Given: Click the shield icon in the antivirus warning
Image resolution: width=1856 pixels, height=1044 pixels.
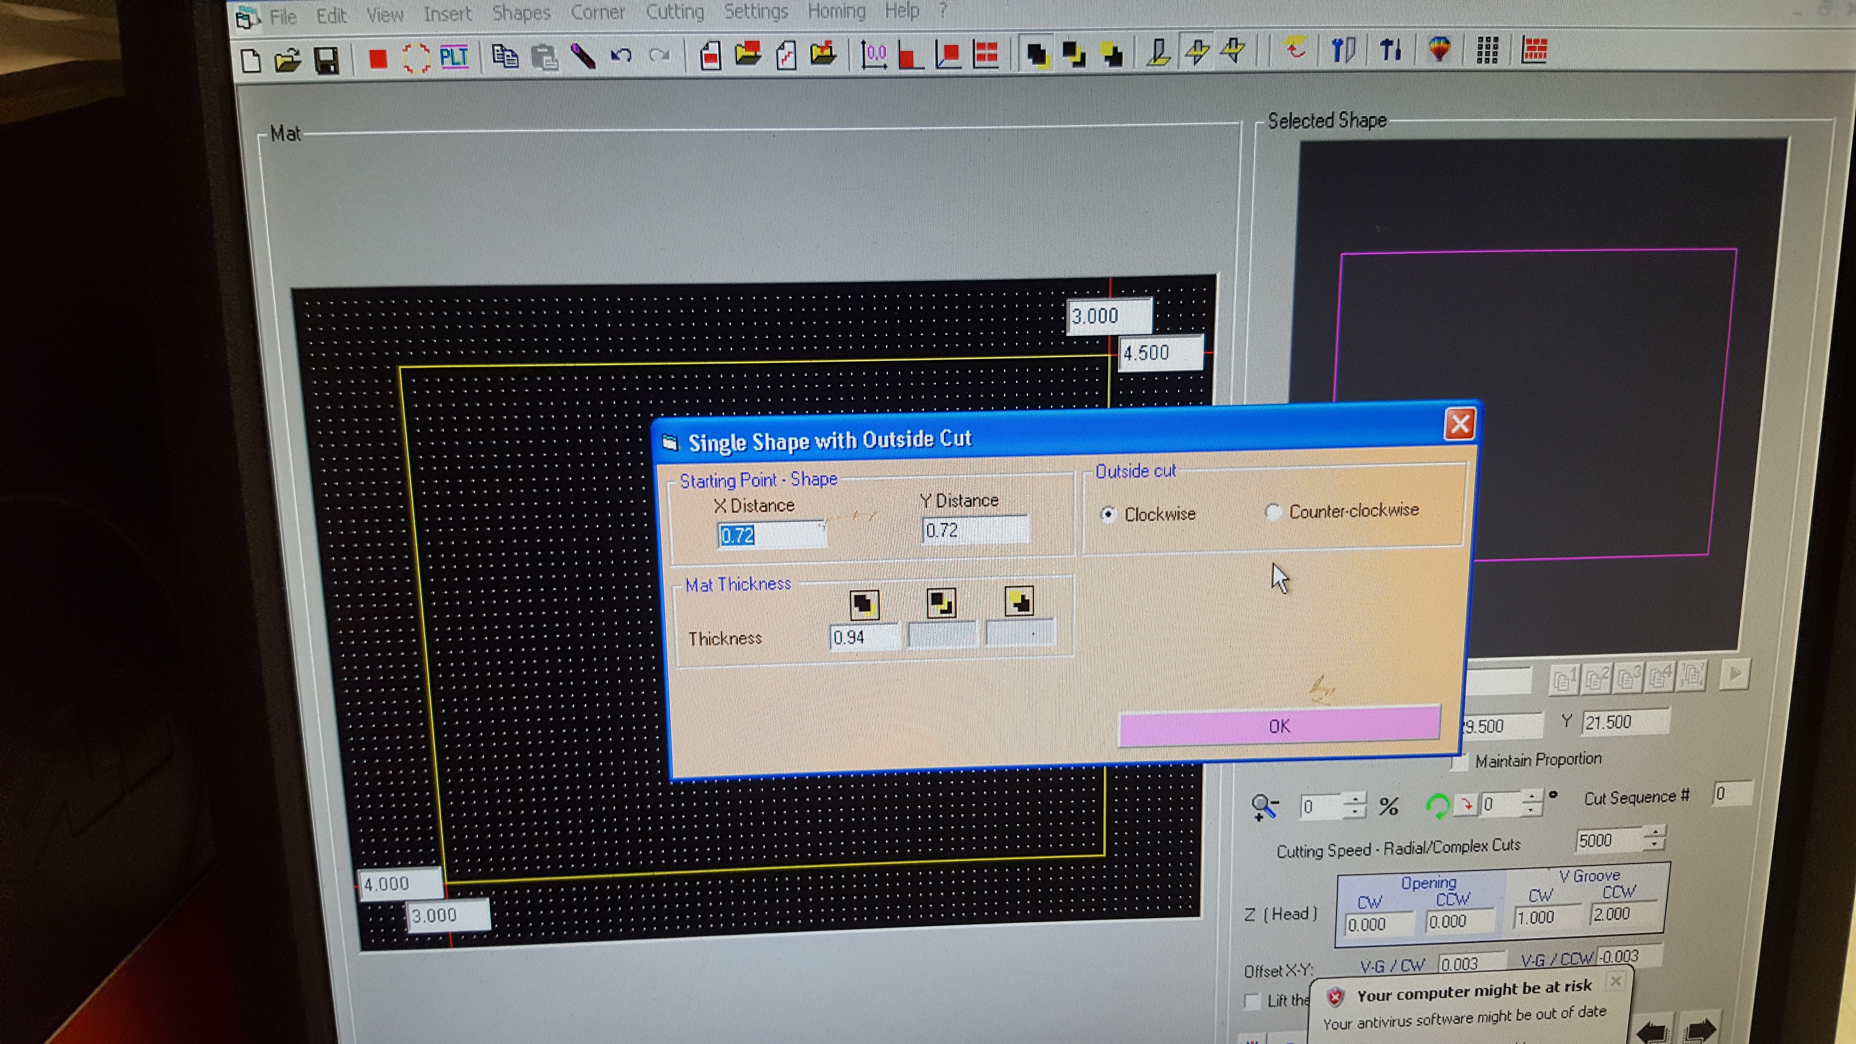Looking at the screenshot, I should tap(1335, 996).
